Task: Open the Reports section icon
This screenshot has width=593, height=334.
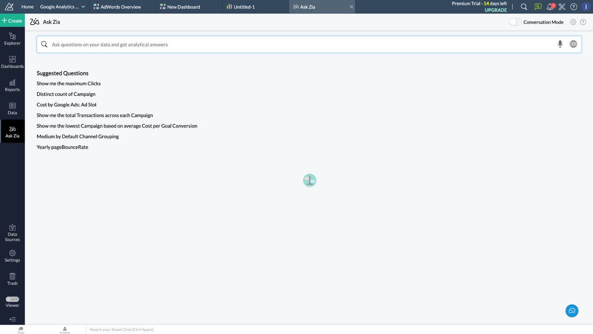Action: click(12, 85)
